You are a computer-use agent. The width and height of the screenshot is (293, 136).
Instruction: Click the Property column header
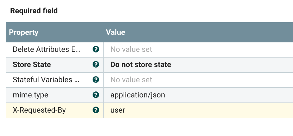coord(24,32)
